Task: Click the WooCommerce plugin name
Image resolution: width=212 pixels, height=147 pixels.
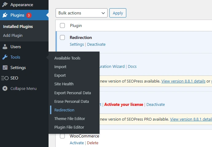Action: [x=84, y=136]
